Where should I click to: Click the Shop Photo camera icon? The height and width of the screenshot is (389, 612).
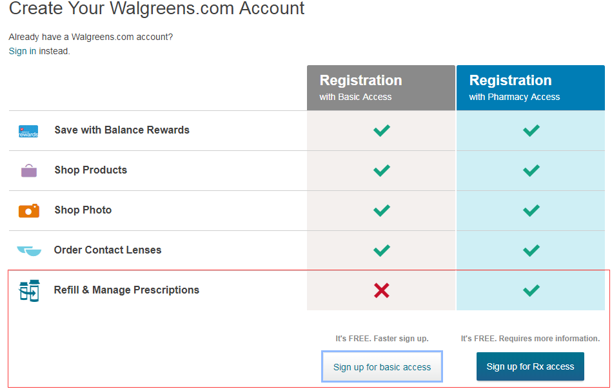click(28, 210)
